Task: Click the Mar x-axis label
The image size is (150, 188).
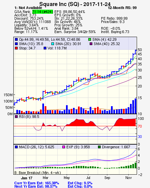Action: (45, 178)
